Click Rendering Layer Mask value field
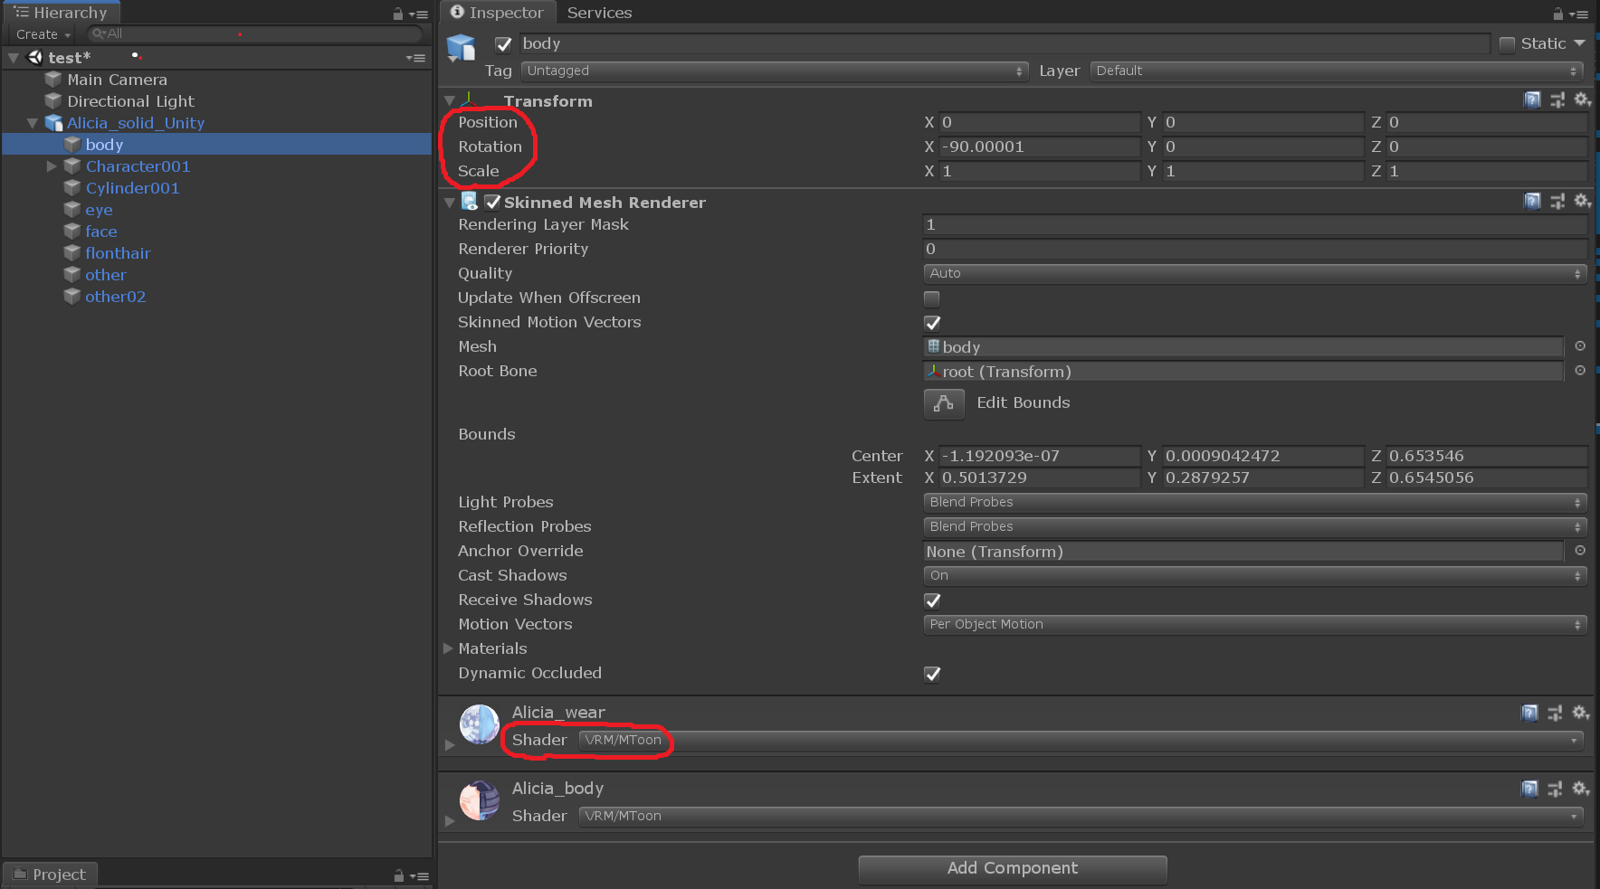 click(1254, 224)
